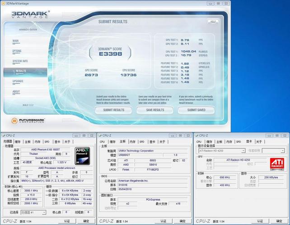Click 确定 button in CPU-Z graphics window
The height and width of the screenshot is (225, 290).
pos(279,221)
